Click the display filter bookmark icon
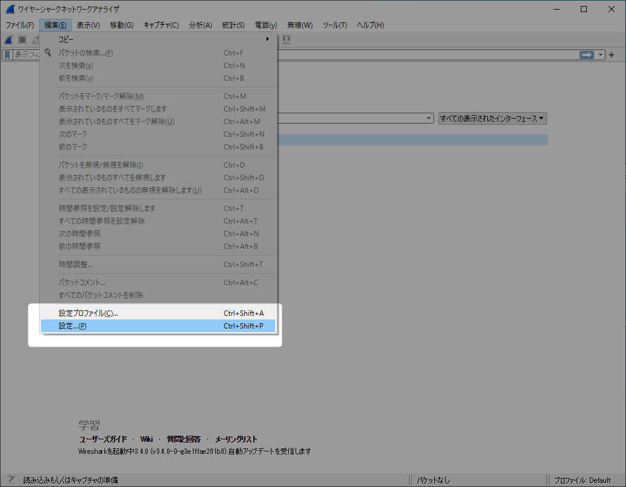 tap(7, 55)
